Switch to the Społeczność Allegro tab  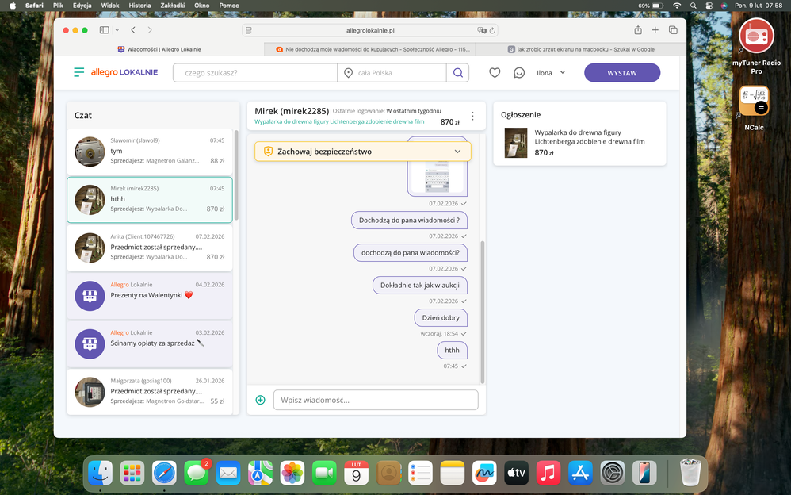[x=373, y=49]
